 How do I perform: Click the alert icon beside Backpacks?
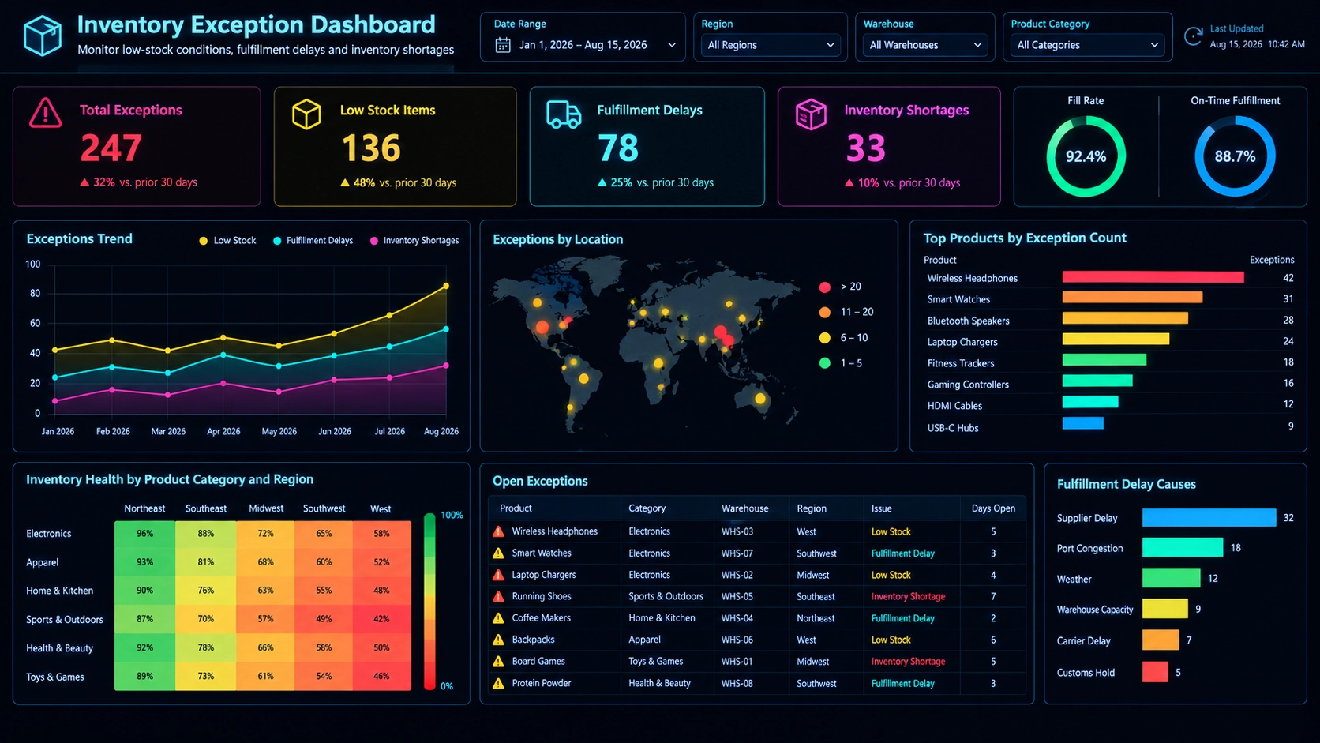[x=498, y=640]
